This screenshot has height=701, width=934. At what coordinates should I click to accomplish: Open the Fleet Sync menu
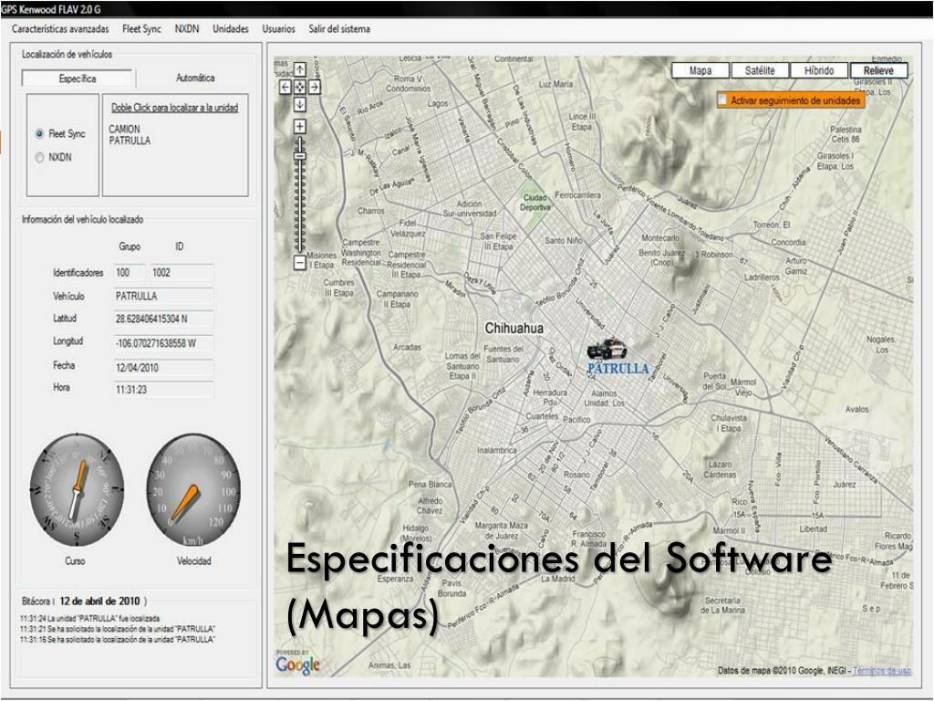141,28
